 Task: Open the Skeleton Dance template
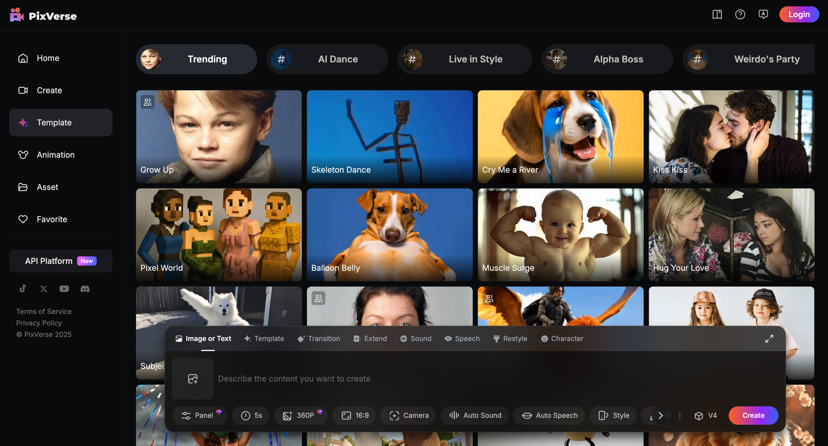tap(390, 137)
